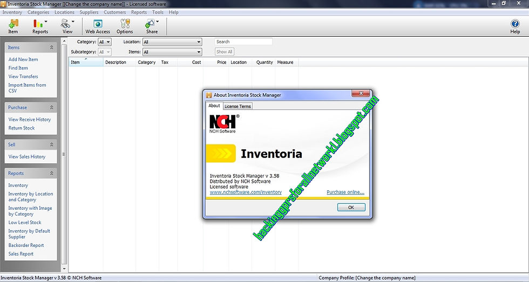Screen dimensions: 529x282
Task: Click OK in the About dialog
Action: coord(351,207)
